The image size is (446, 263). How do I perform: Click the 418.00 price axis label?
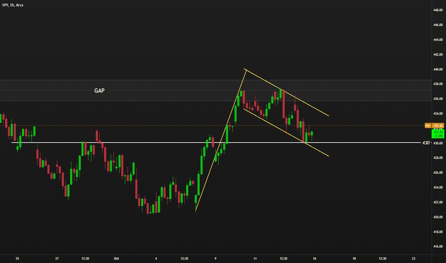click(438, 232)
